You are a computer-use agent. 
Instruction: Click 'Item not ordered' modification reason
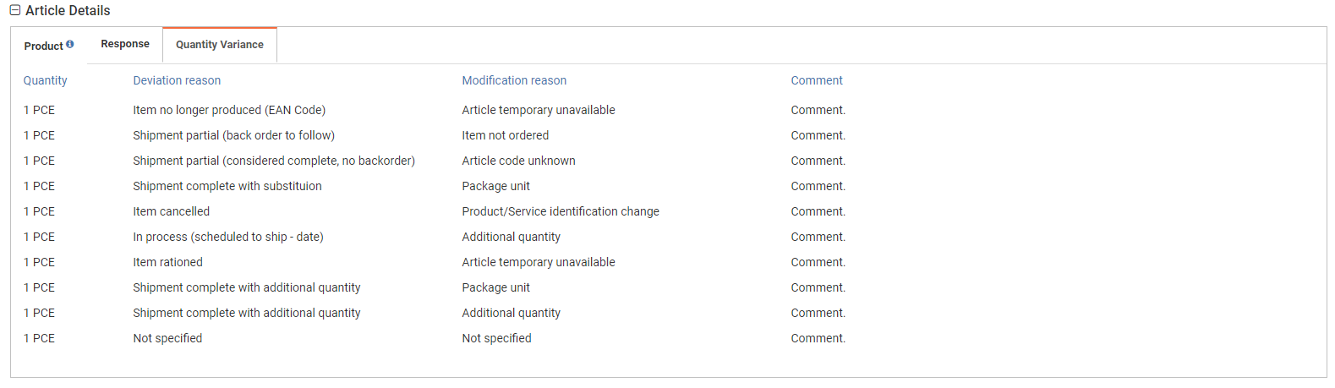coord(505,135)
